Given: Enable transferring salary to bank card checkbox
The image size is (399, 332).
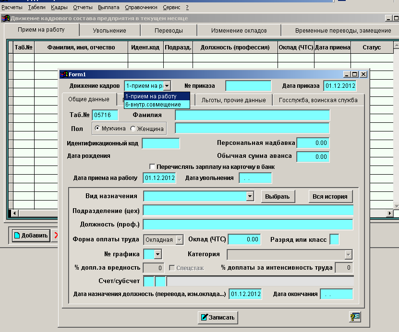Looking at the screenshot, I should (x=153, y=166).
